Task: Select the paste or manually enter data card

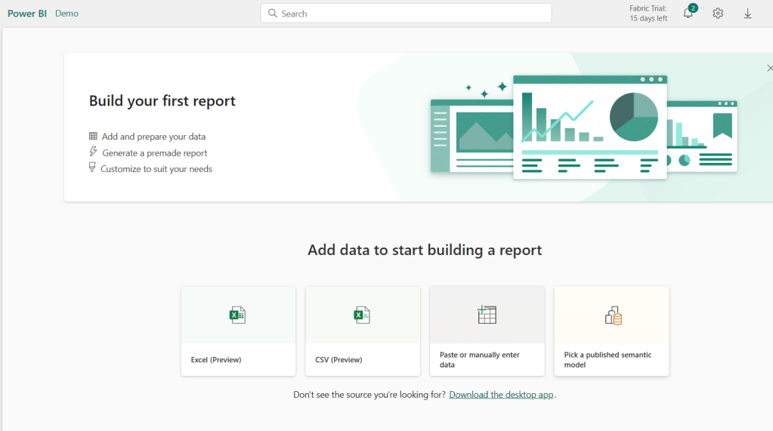Action: point(487,331)
